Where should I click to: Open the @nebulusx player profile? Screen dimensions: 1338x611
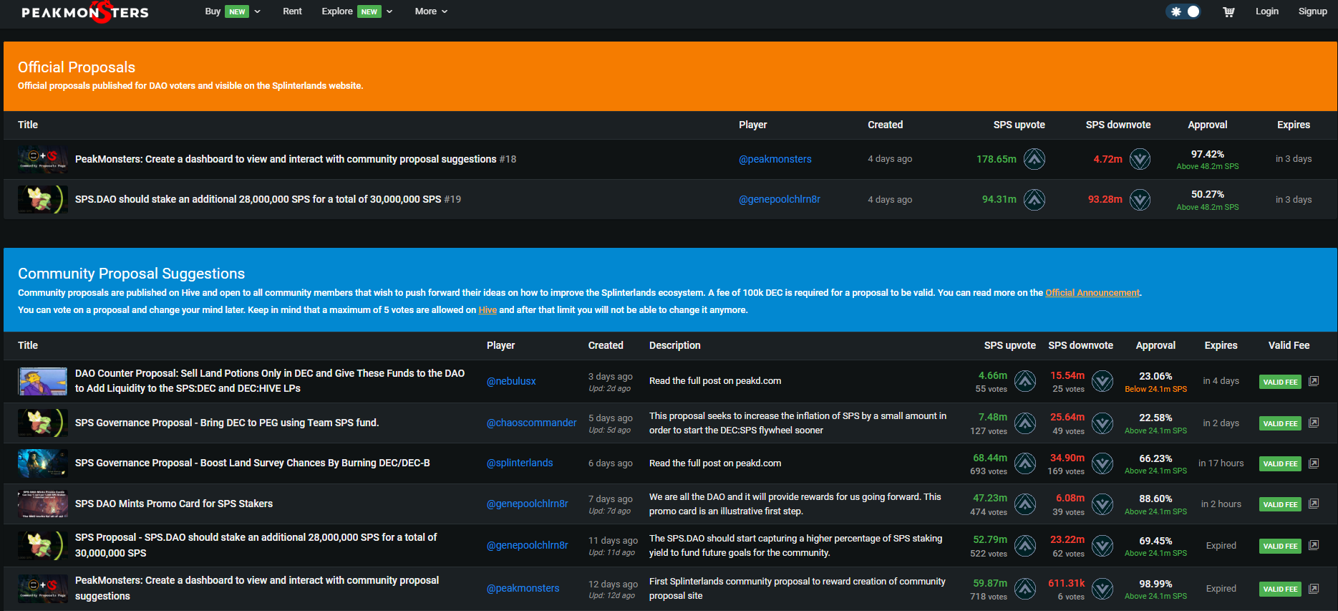tap(511, 381)
